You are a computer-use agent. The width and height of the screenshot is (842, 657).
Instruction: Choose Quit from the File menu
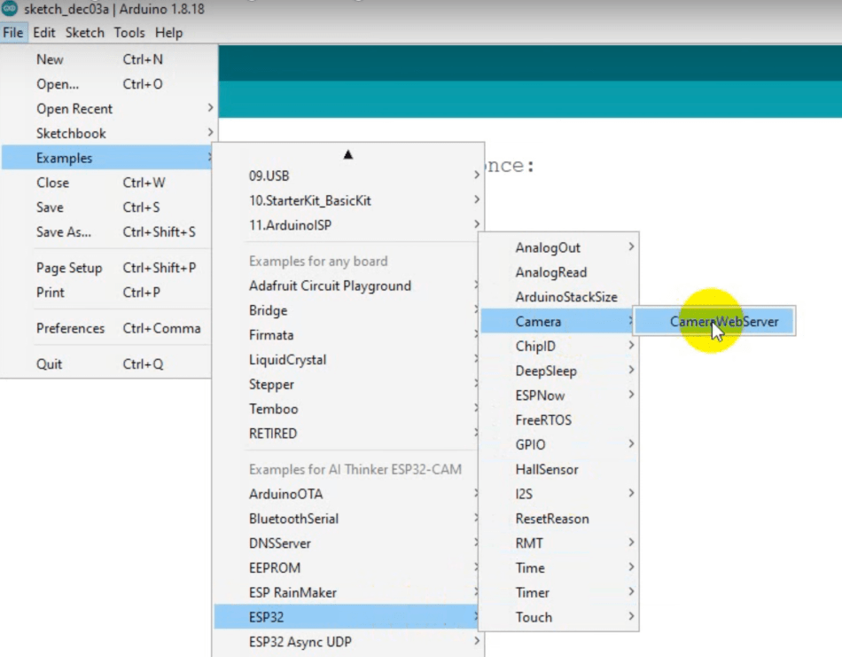click(107, 364)
